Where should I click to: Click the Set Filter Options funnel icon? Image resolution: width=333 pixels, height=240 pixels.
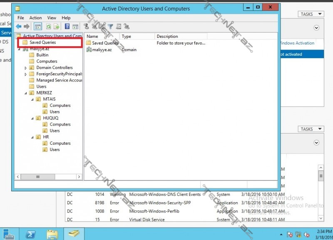(x=111, y=26)
